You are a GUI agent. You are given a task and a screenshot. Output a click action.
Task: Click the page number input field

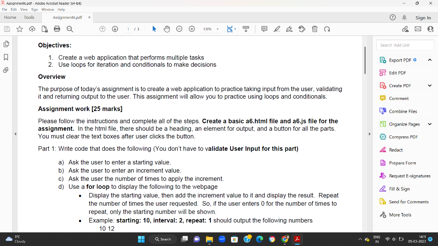(128, 29)
